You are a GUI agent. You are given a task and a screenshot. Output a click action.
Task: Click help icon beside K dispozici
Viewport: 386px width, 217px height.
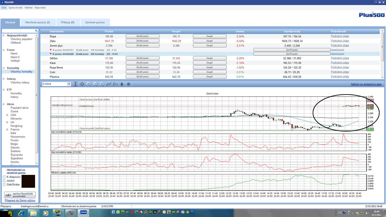4,177
